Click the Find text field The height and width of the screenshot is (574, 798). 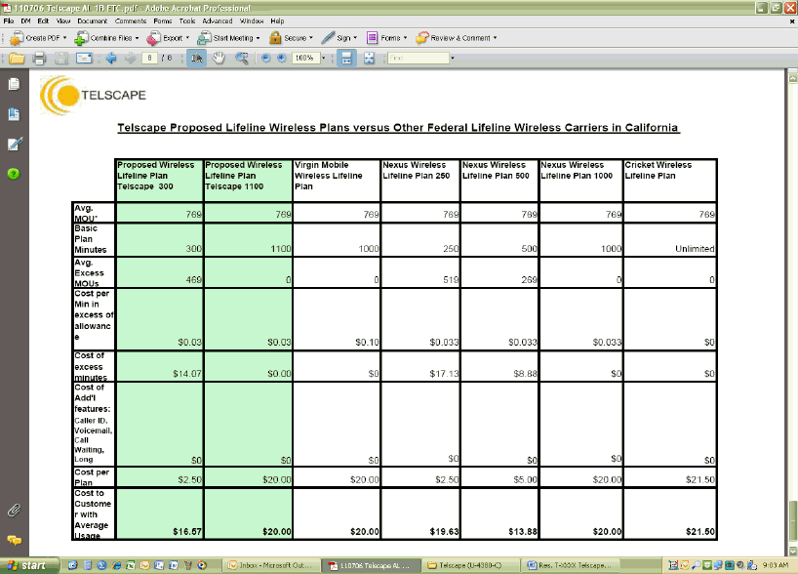[x=419, y=58]
